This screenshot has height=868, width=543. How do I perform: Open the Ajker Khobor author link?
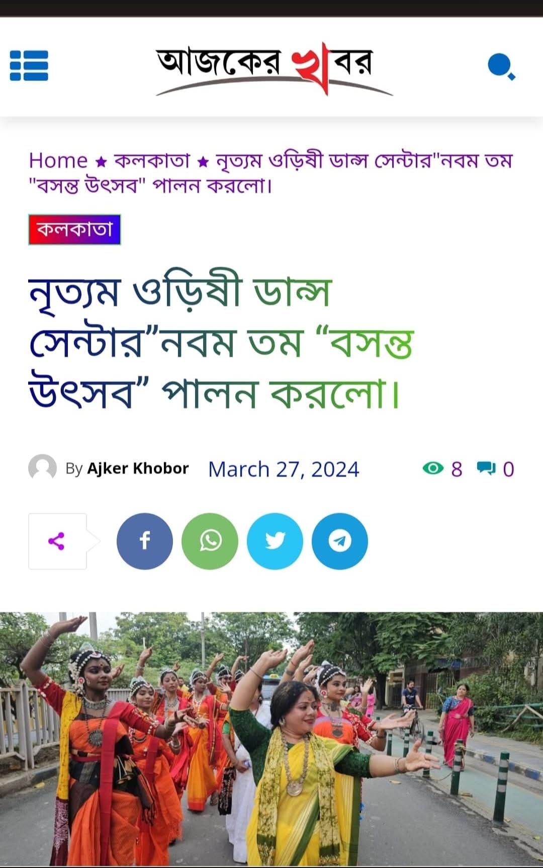coord(138,468)
